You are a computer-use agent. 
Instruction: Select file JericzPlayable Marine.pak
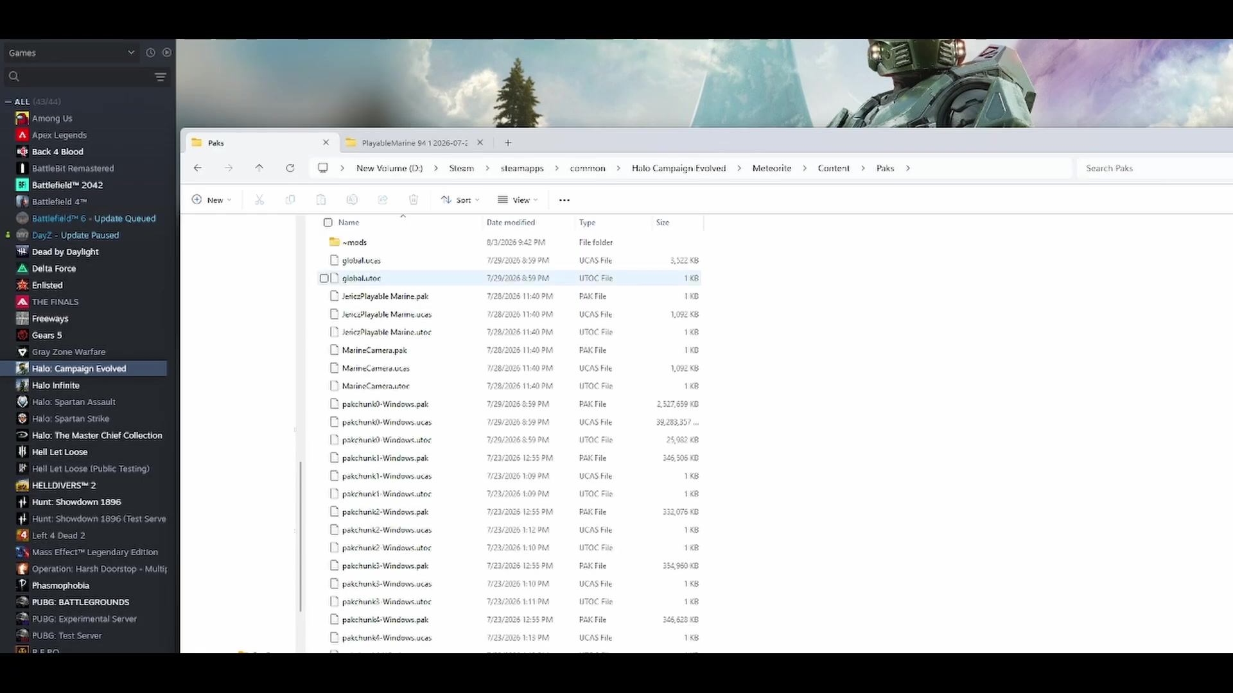(x=385, y=296)
